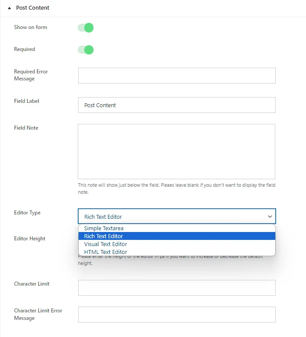Click the Editor Type label
306x337 pixels.
tap(27, 213)
